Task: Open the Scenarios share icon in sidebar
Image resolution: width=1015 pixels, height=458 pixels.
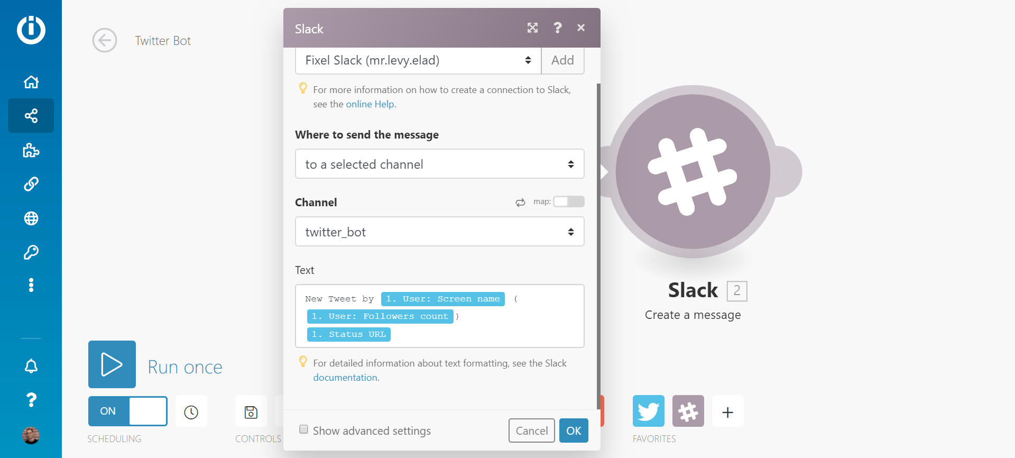Action: (x=31, y=116)
